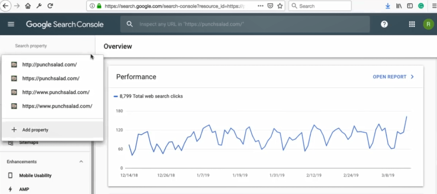Reload the page with the refresh icon

[50, 6]
